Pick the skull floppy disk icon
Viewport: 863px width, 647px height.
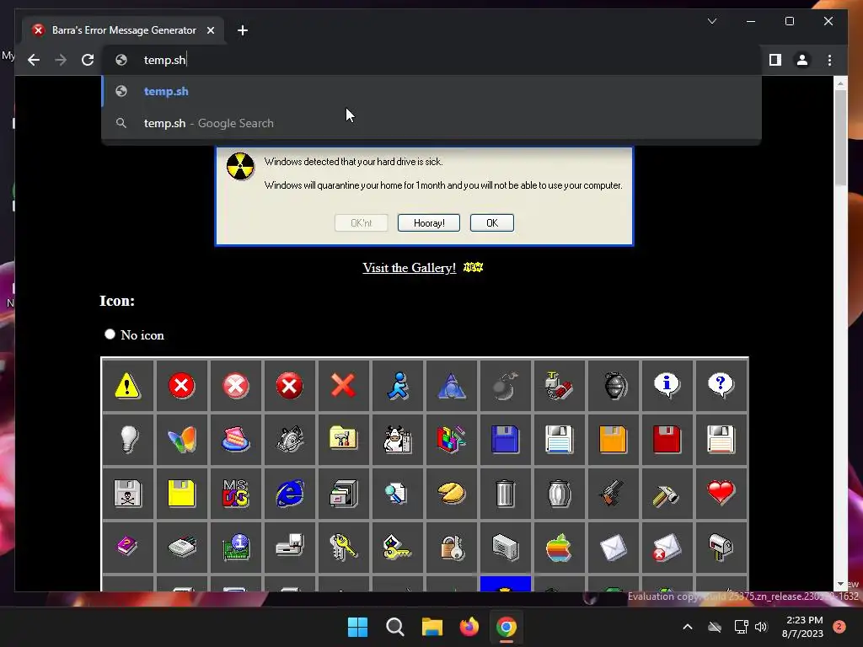click(x=127, y=493)
